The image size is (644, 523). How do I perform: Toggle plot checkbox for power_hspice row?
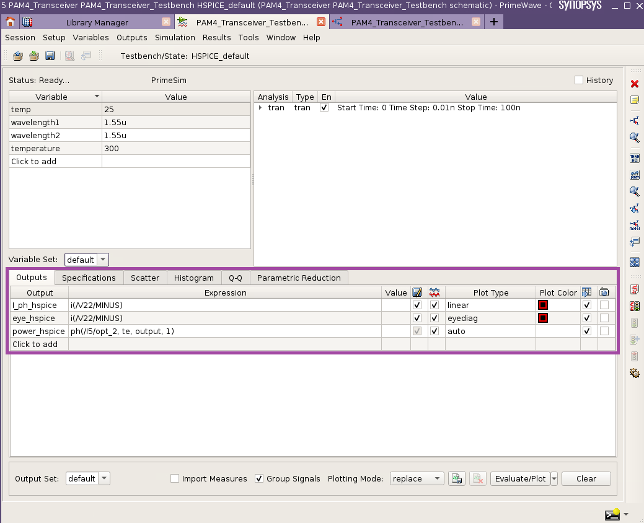click(x=434, y=331)
